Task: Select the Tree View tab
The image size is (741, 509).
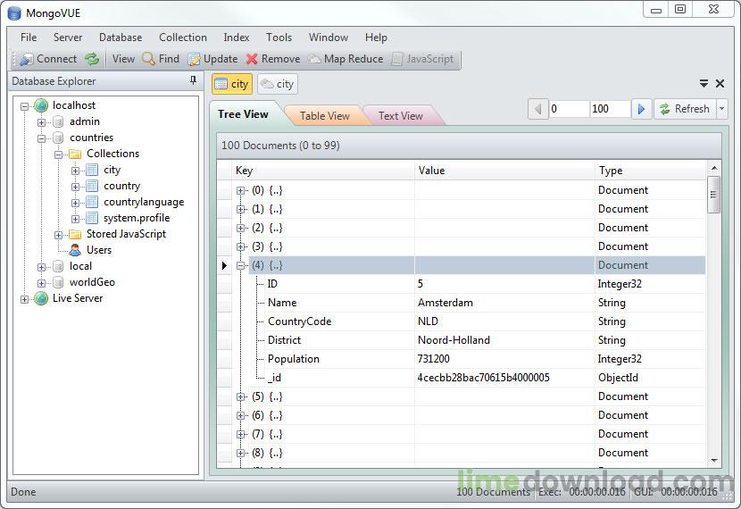Action: [244, 114]
